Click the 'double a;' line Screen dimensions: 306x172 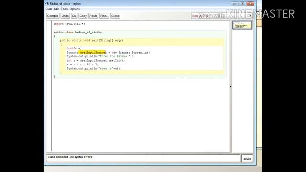coord(74,48)
